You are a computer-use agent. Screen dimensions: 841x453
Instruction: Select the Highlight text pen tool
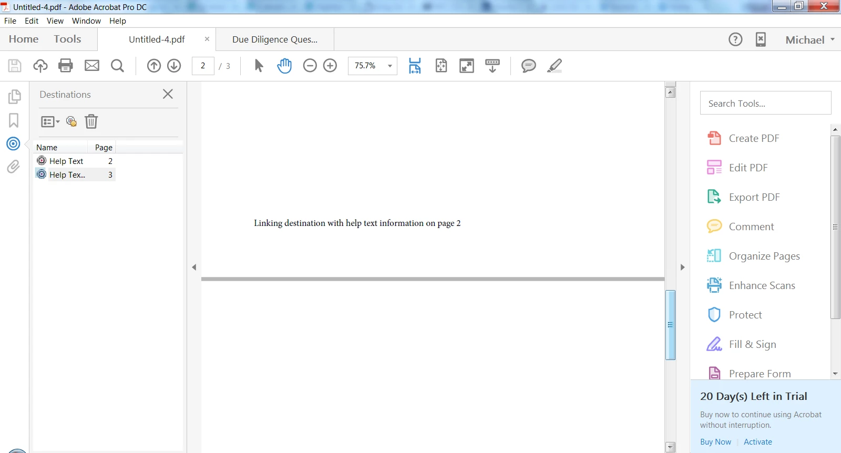pos(555,66)
